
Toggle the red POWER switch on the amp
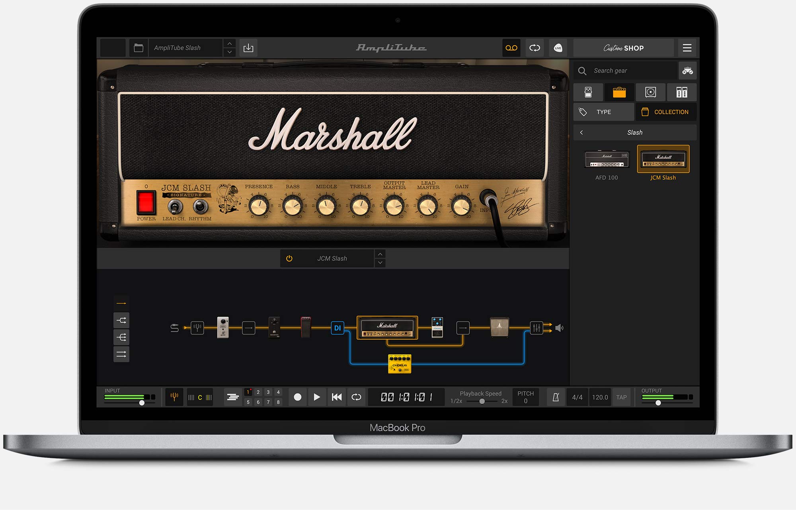[x=146, y=202]
